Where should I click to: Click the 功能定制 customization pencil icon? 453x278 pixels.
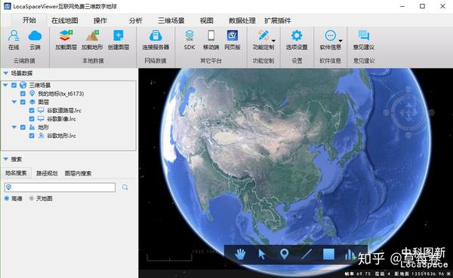point(263,35)
